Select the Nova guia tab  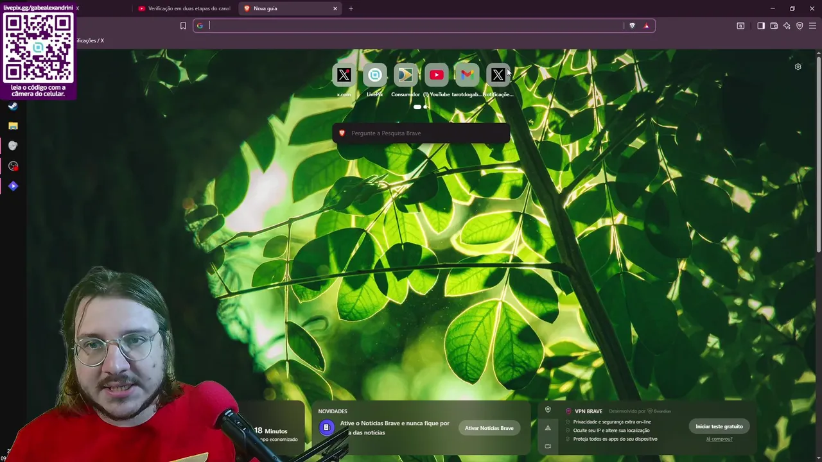point(289,8)
